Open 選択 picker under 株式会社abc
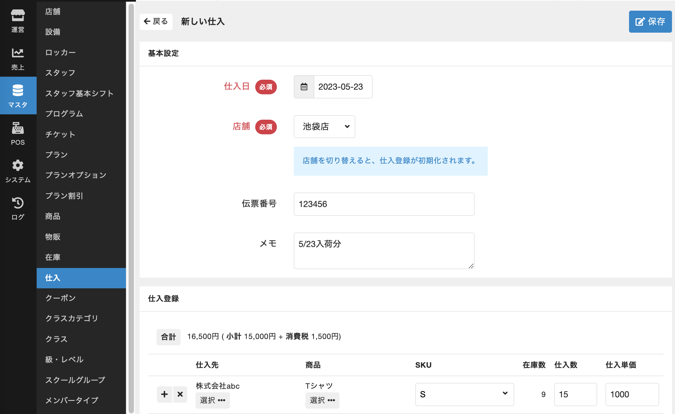The width and height of the screenshot is (675, 414). 213,400
